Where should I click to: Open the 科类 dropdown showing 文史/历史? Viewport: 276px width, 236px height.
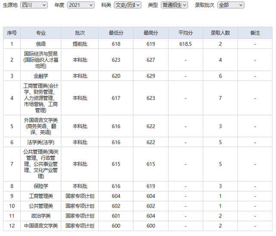point(128,5)
